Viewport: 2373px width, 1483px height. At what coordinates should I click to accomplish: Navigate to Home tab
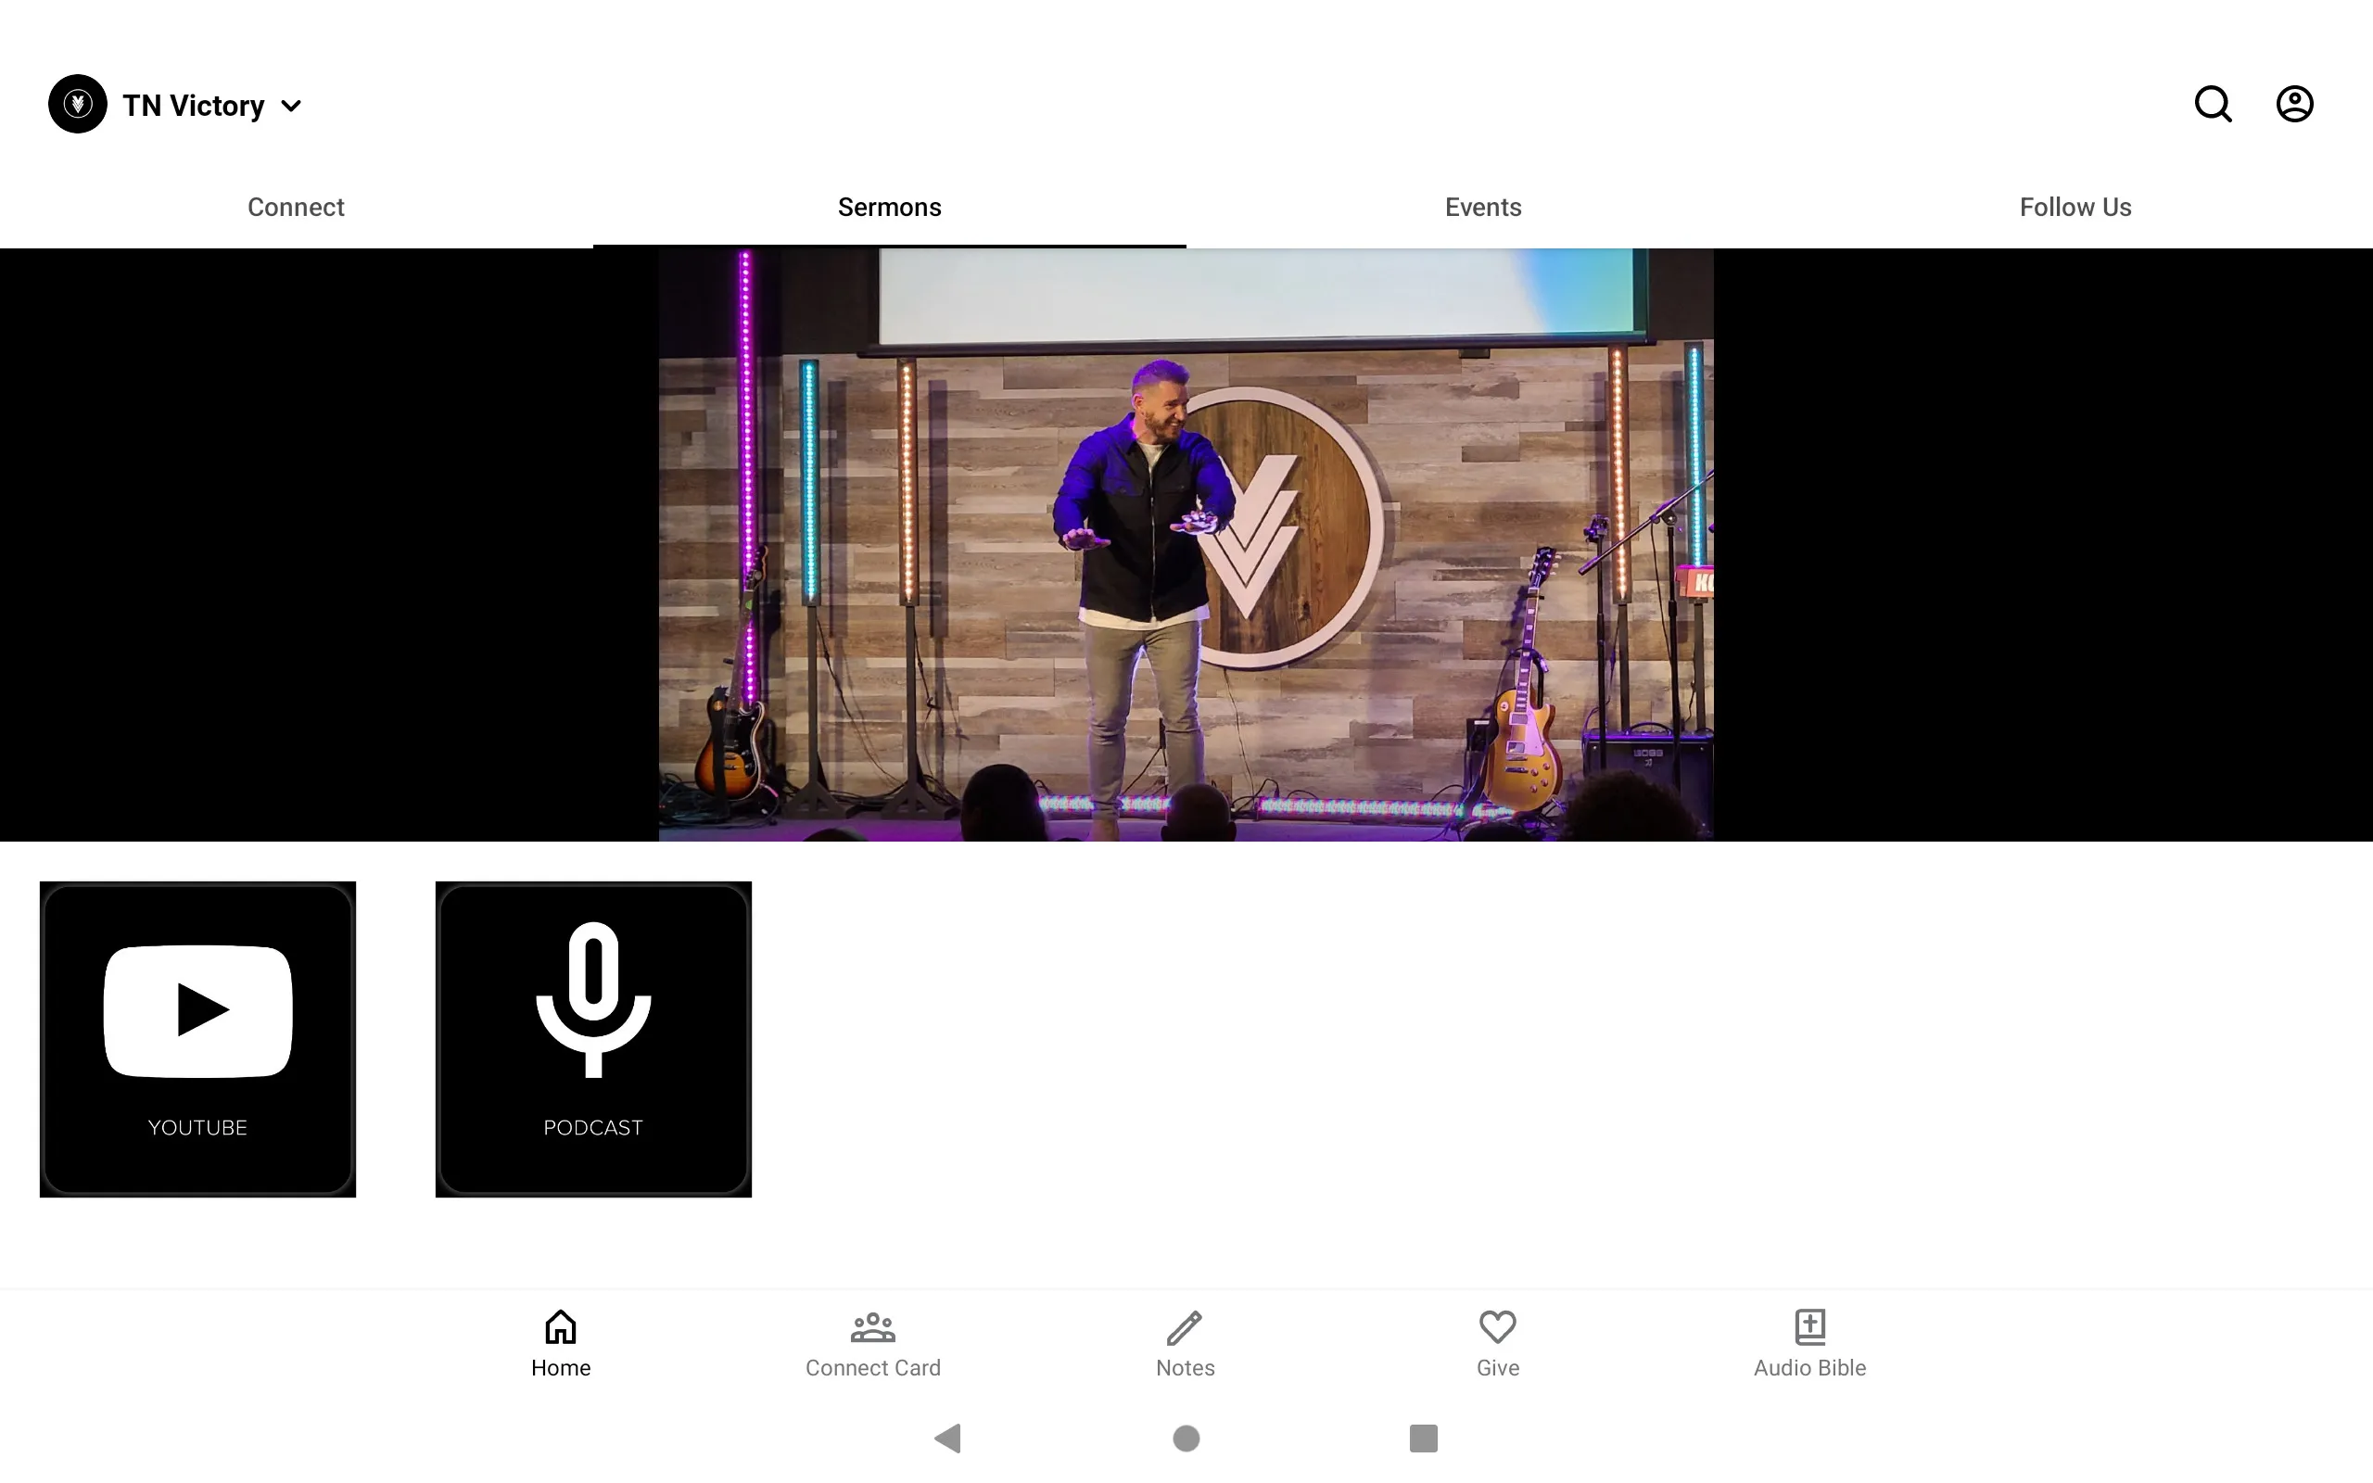[561, 1343]
